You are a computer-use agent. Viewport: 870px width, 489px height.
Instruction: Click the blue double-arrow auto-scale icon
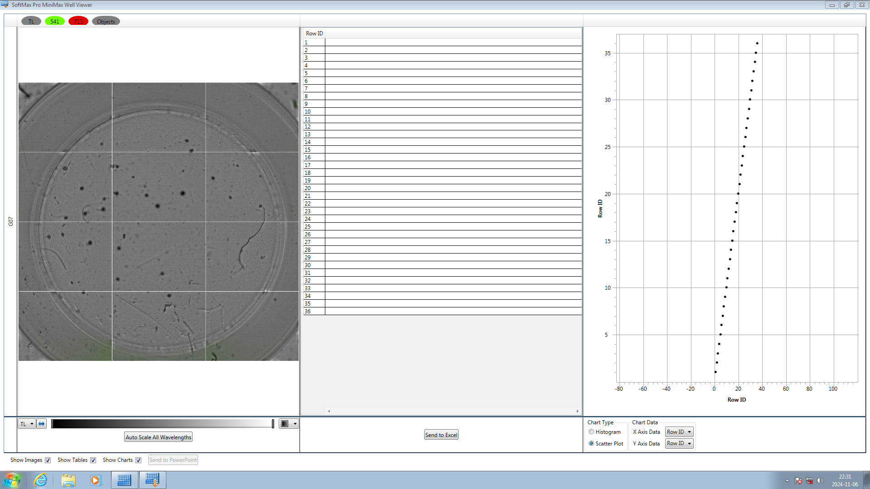tap(42, 424)
